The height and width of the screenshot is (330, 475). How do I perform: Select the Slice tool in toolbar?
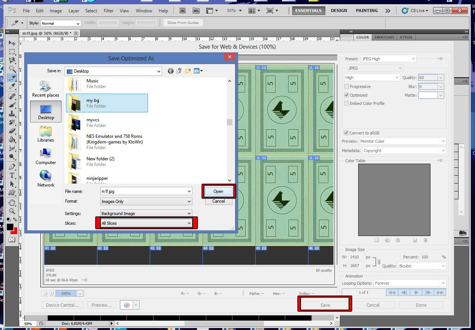click(12, 78)
